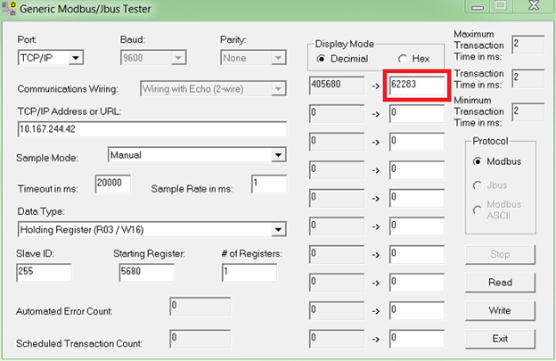Click the Stop button
This screenshot has height=361, width=556.
(x=500, y=254)
